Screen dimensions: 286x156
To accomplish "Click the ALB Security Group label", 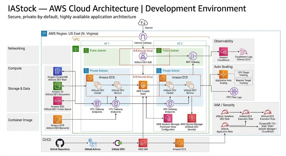I will click(x=143, y=51).
